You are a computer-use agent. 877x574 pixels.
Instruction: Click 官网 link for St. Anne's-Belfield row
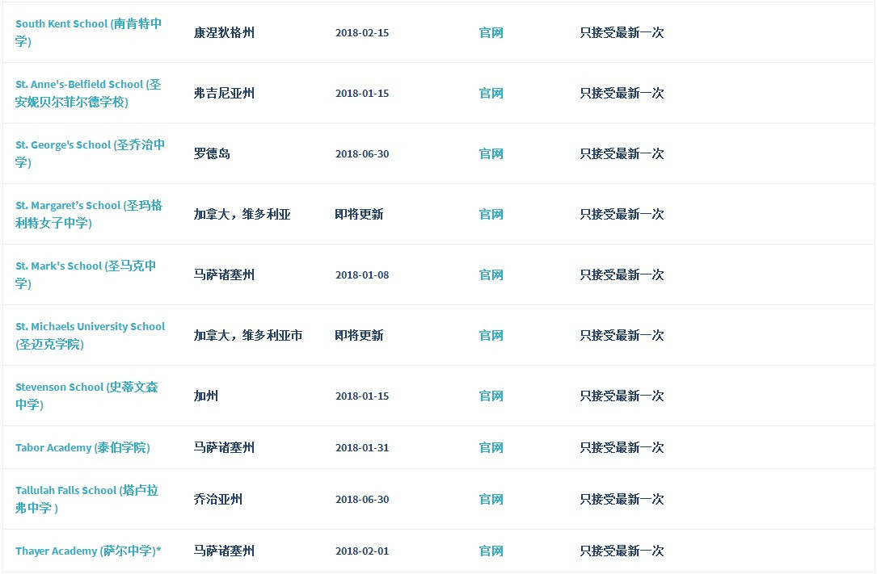491,94
